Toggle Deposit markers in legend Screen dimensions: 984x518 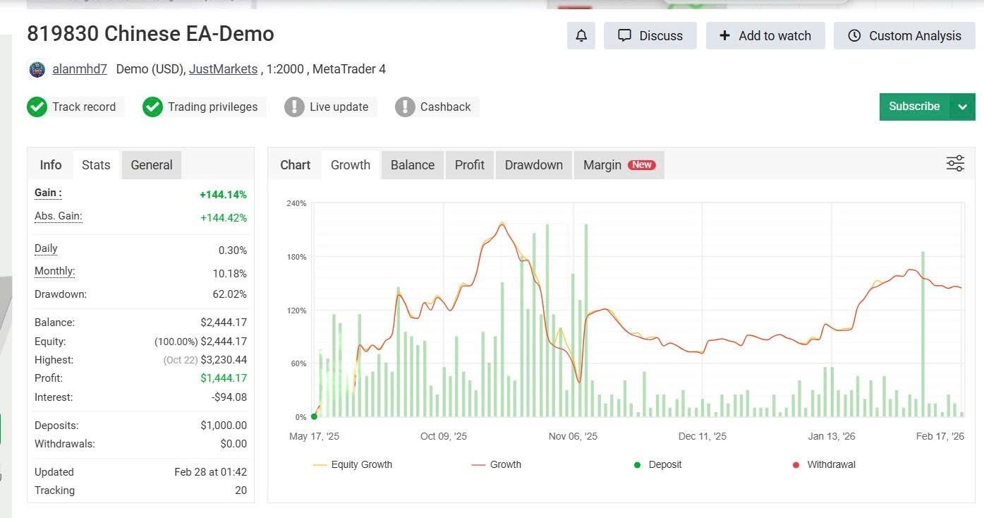click(x=657, y=465)
